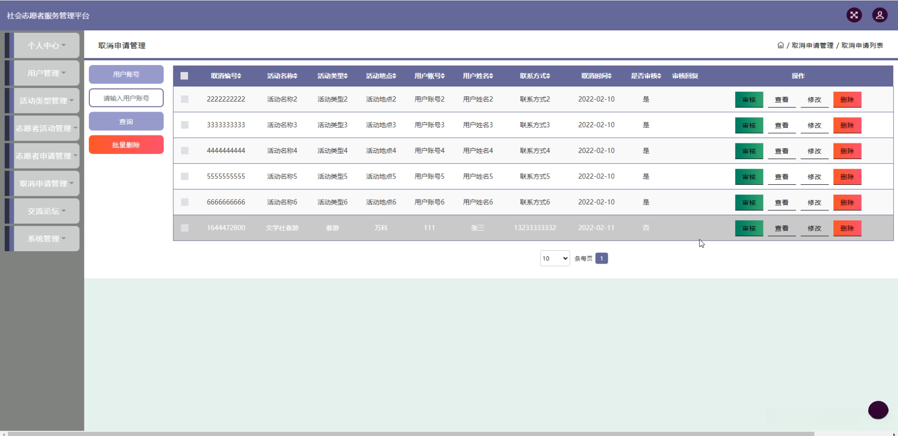Sort by 活动类型 column arrow
This screenshot has width=898, height=436.
tap(345, 76)
